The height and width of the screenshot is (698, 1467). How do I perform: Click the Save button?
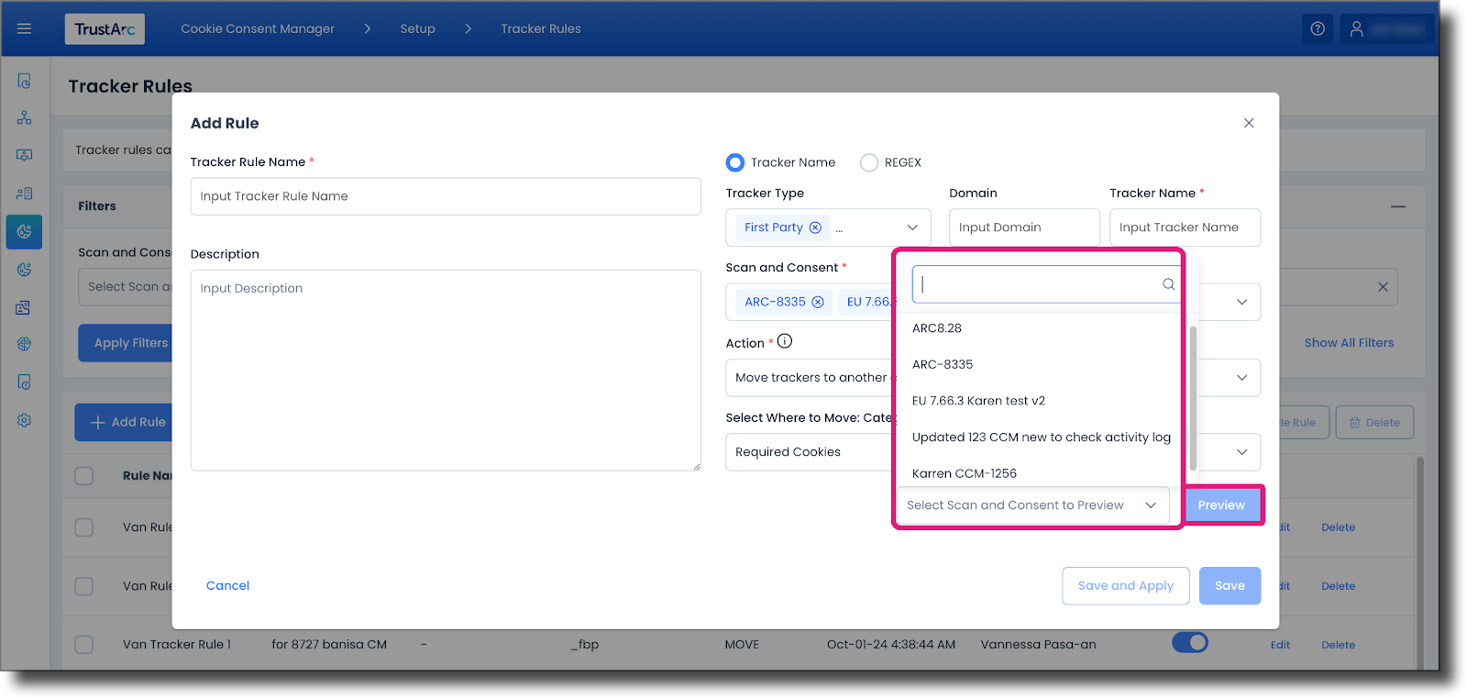(x=1230, y=586)
